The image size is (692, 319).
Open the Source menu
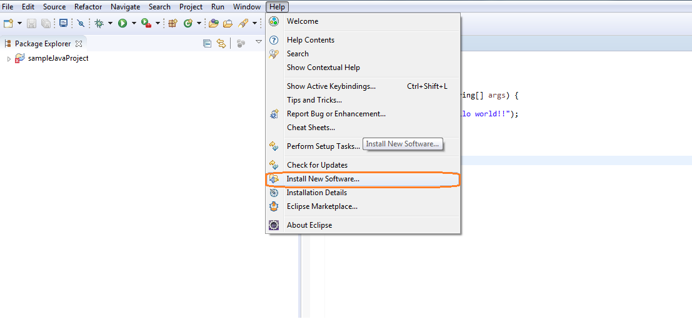point(54,7)
